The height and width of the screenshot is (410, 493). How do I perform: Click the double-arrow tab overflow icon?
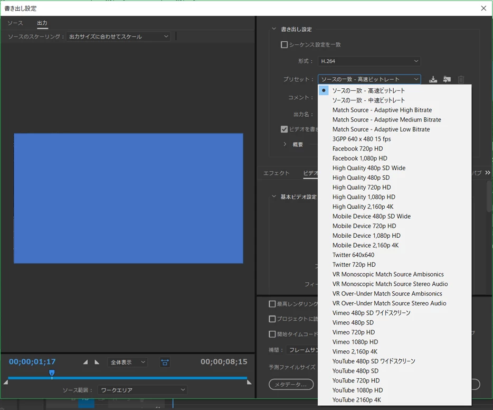pos(488,172)
